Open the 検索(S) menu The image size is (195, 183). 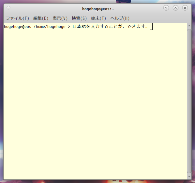pyautogui.click(x=79, y=18)
